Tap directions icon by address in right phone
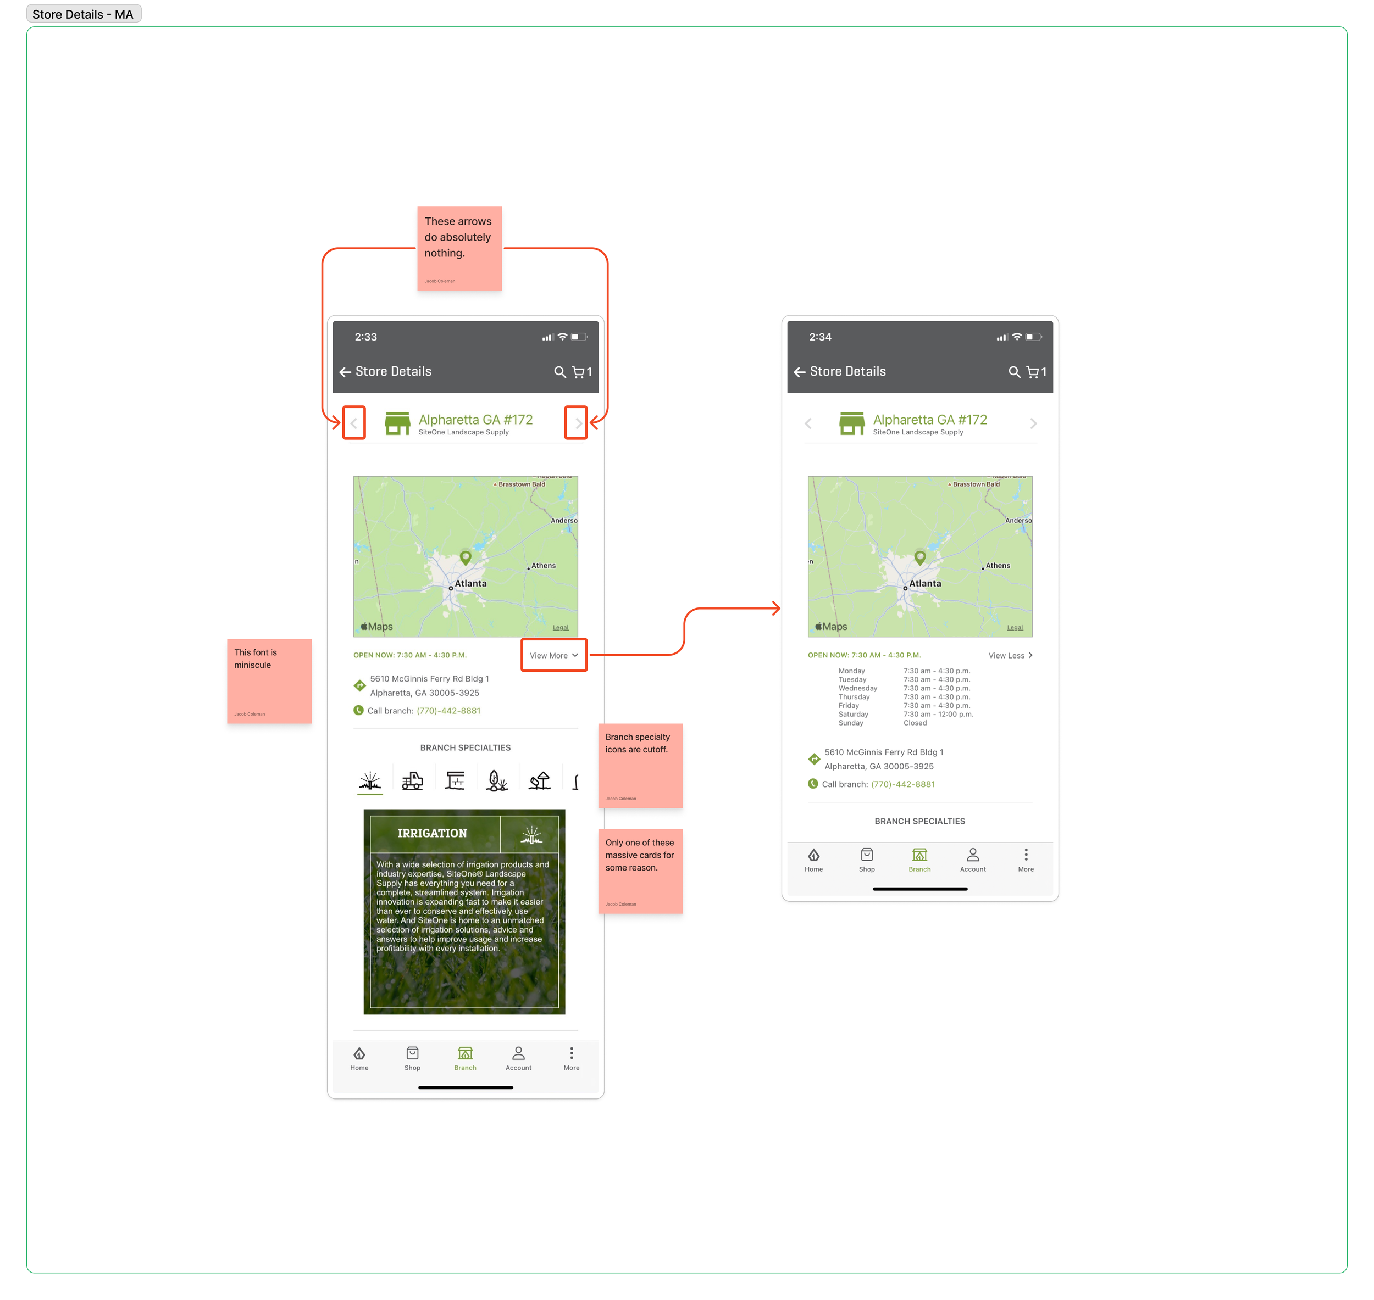The height and width of the screenshot is (1300, 1374). coord(813,759)
